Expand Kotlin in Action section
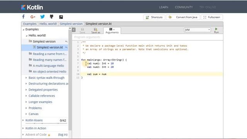The width and height of the screenshot is (247, 139). tap(23, 128)
